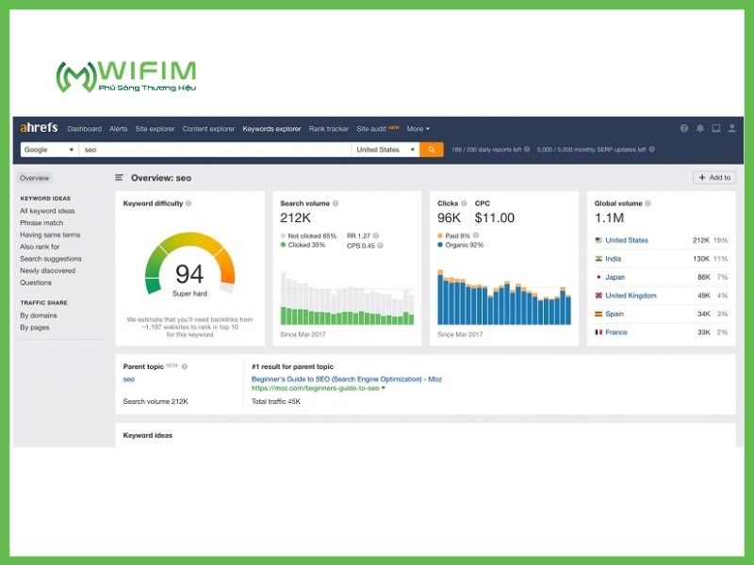Open the Site explorer tab
The width and height of the screenshot is (754, 565).
[x=155, y=129]
